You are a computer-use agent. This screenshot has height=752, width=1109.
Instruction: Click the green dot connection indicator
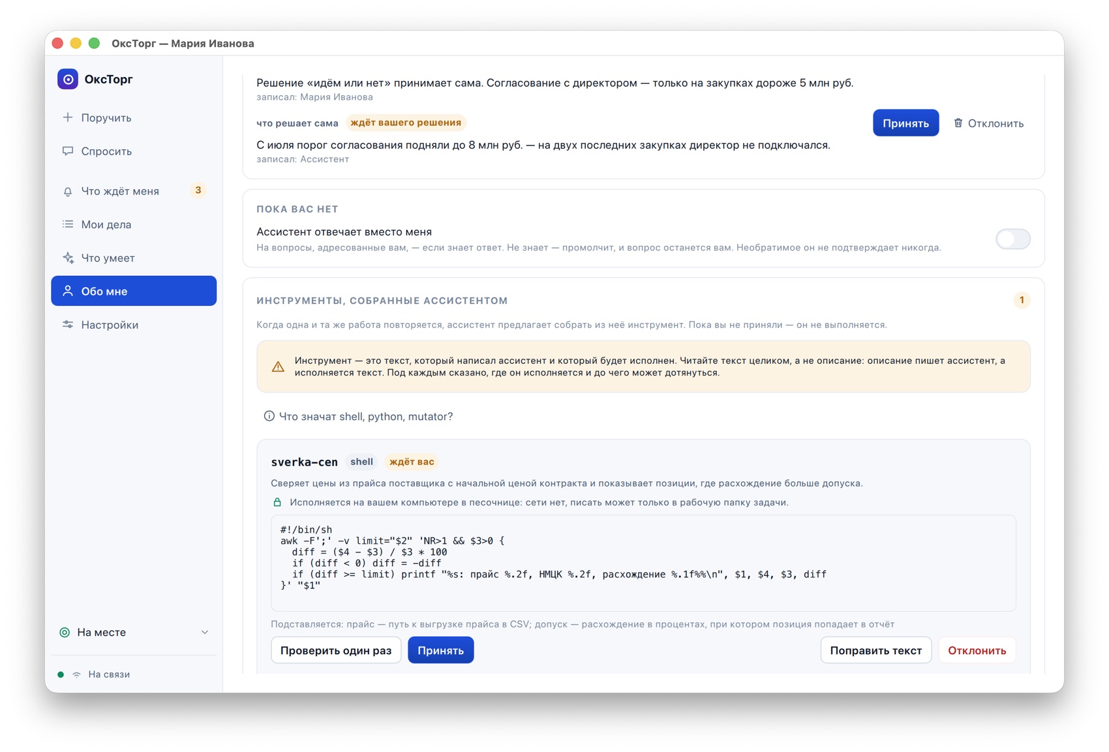coord(61,674)
